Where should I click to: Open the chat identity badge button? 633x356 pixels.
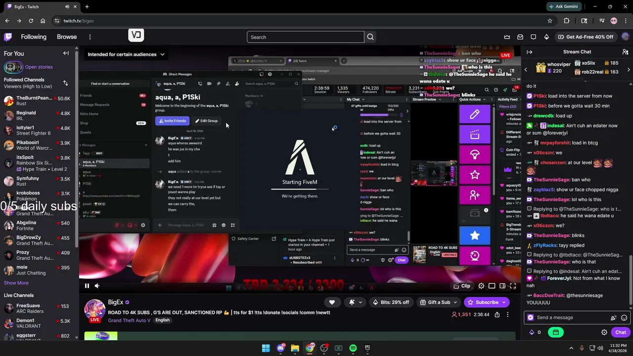point(531,317)
